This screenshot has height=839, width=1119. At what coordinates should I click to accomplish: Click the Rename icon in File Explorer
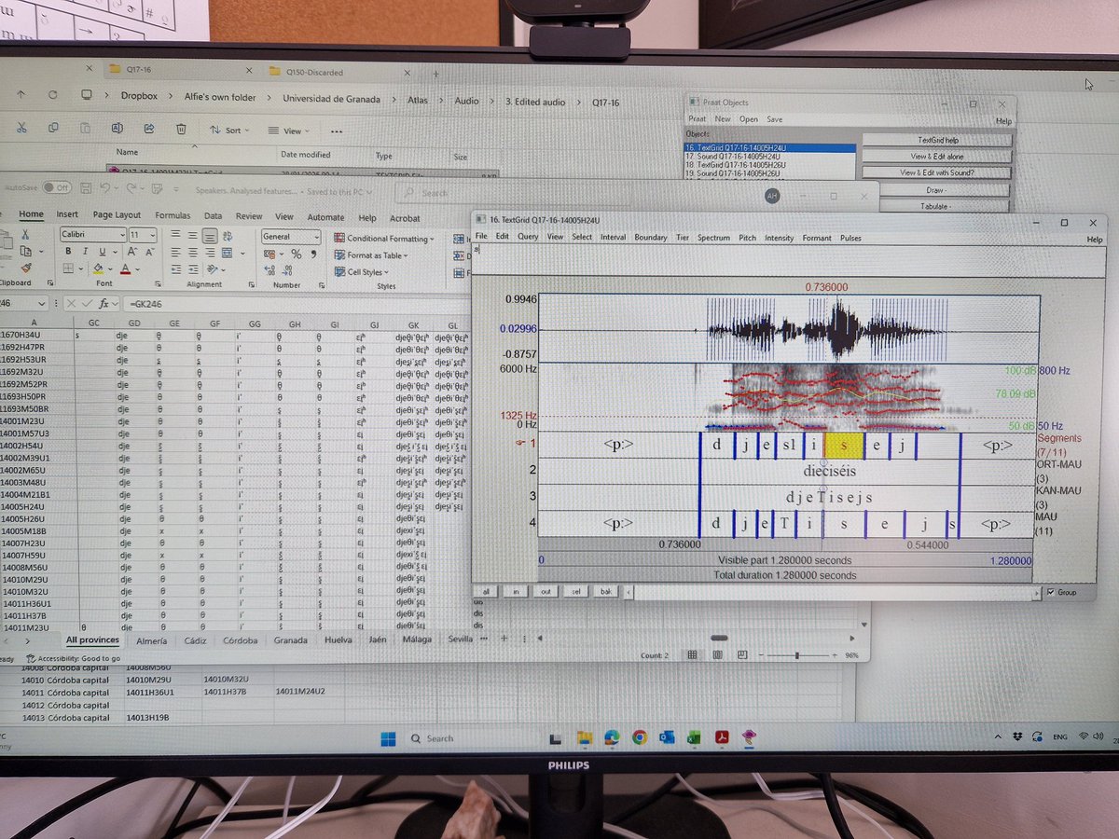[117, 130]
